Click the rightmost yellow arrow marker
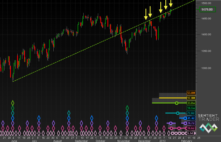This screenshot has width=221, height=142. [x=171, y=4]
